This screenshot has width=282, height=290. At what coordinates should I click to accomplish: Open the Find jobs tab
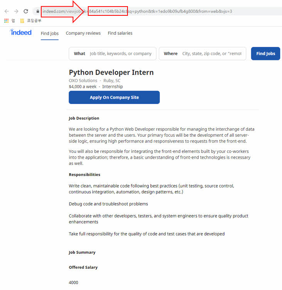pos(50,33)
